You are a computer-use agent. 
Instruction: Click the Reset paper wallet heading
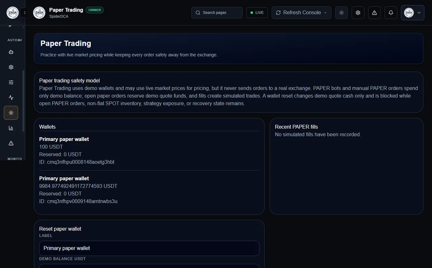pyautogui.click(x=60, y=229)
